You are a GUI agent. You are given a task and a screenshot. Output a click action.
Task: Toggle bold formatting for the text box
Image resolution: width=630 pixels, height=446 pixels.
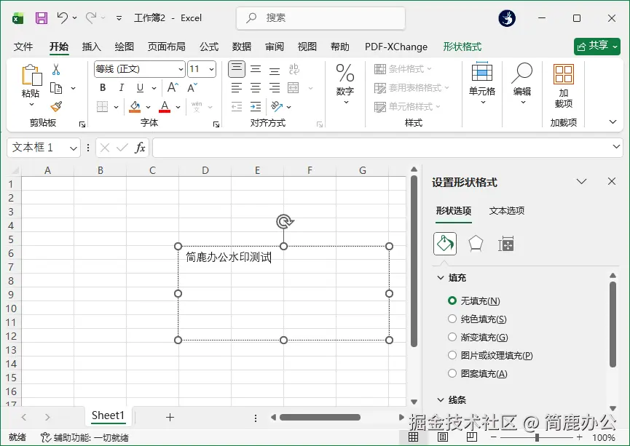tap(102, 87)
